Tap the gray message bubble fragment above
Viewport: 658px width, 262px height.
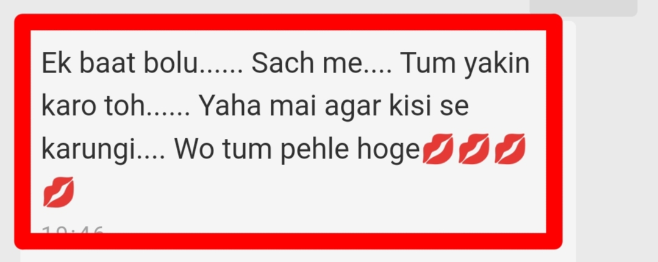coord(584,8)
